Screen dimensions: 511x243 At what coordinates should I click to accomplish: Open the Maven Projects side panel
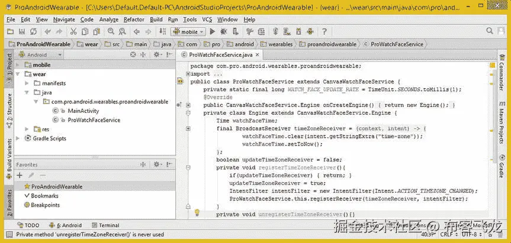pos(502,122)
